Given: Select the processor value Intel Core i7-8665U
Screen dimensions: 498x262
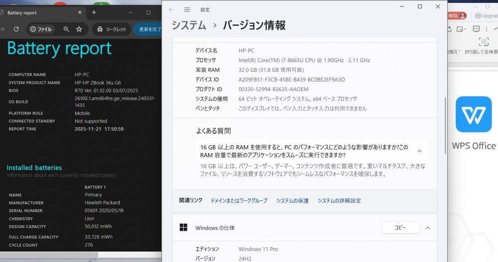Looking at the screenshot, I should pyautogui.click(x=304, y=60).
